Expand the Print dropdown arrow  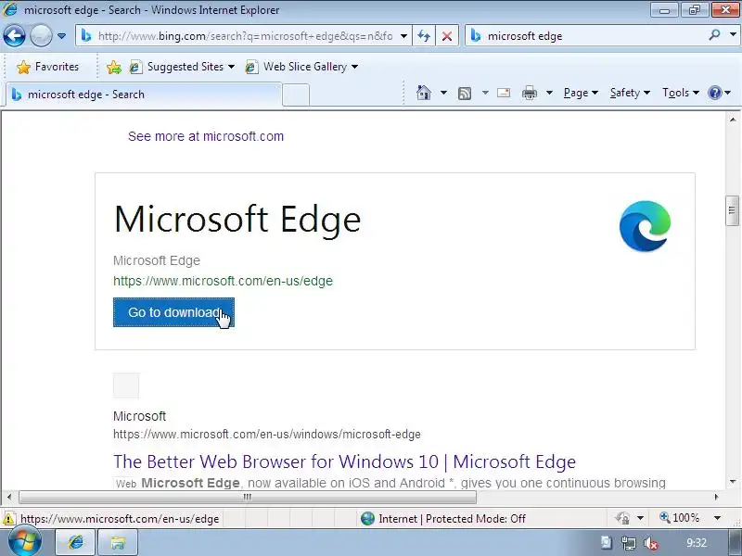(549, 93)
